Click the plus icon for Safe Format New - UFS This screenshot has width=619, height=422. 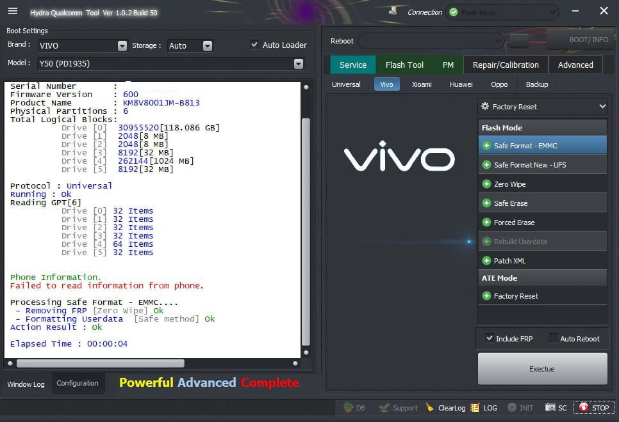(487, 165)
